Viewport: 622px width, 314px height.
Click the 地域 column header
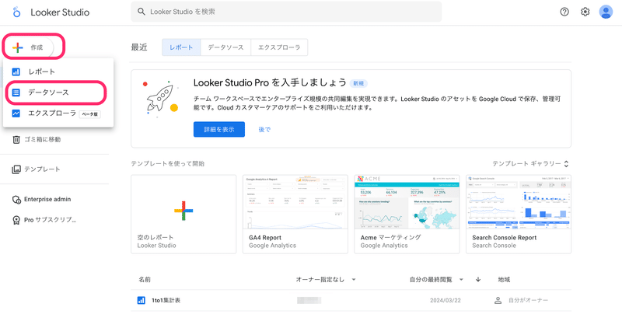pyautogui.click(x=504, y=280)
